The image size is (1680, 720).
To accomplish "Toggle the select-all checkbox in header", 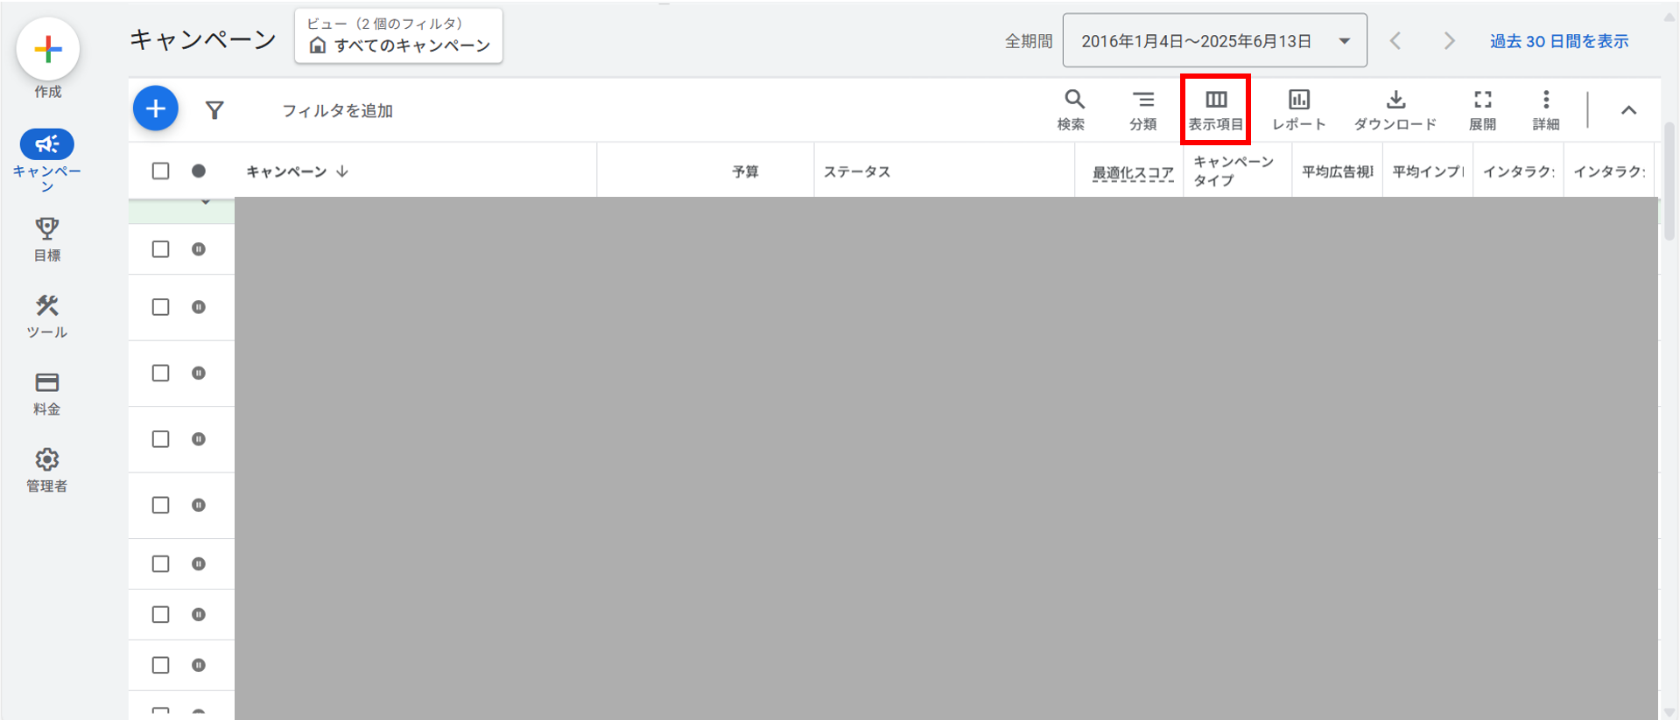I will pyautogui.click(x=160, y=171).
